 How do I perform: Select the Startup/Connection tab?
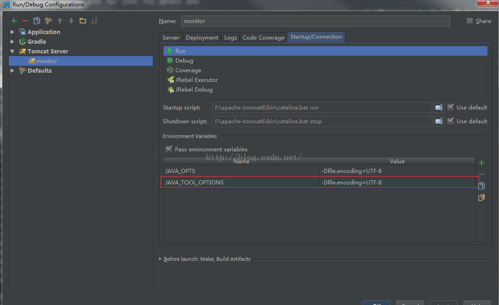[316, 37]
